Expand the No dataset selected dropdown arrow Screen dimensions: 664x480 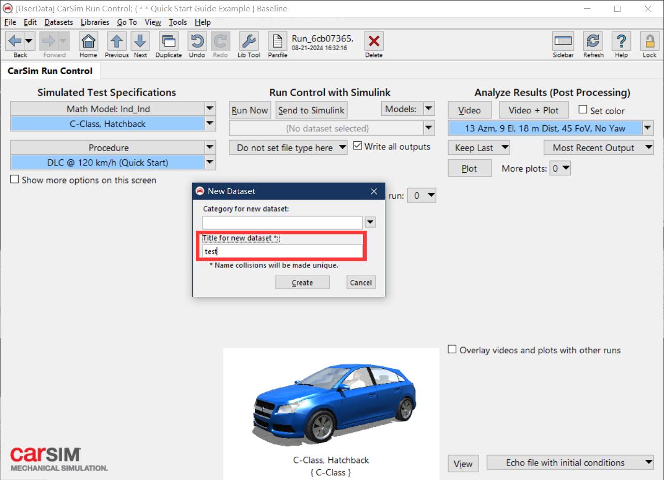[429, 128]
